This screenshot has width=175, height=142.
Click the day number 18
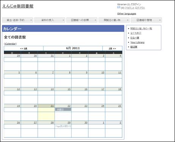(x=120, y=89)
